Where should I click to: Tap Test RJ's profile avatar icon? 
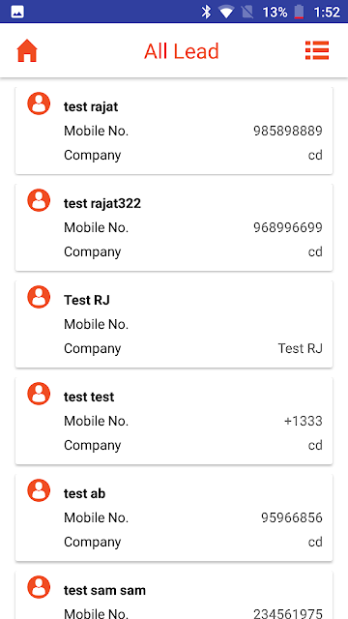tap(39, 297)
